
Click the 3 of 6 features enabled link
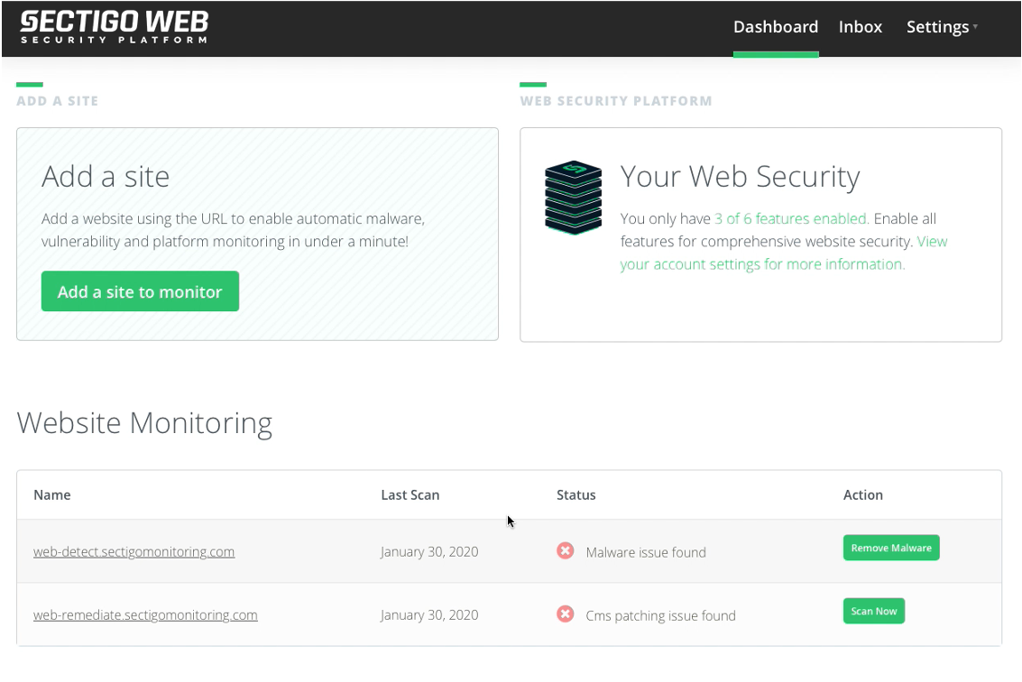coord(791,218)
